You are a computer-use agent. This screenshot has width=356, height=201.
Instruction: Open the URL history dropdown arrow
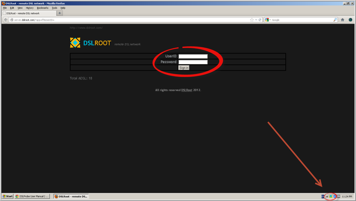[x=256, y=20]
